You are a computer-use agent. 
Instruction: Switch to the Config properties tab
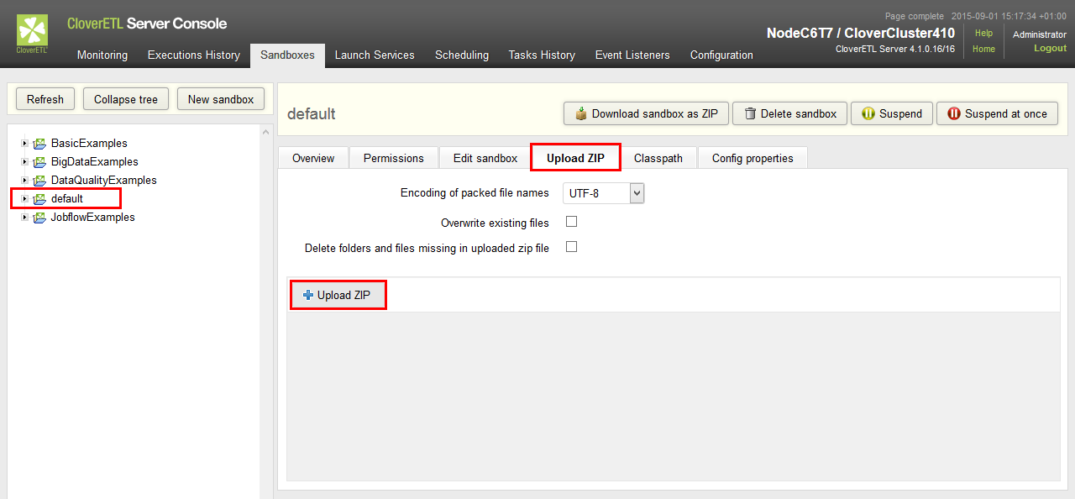[752, 158]
